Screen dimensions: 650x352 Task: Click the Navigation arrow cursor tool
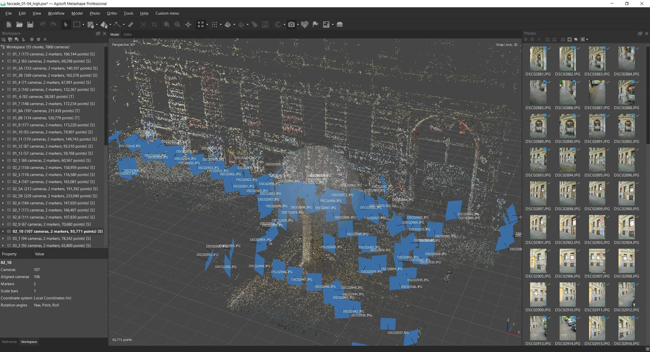click(x=66, y=24)
